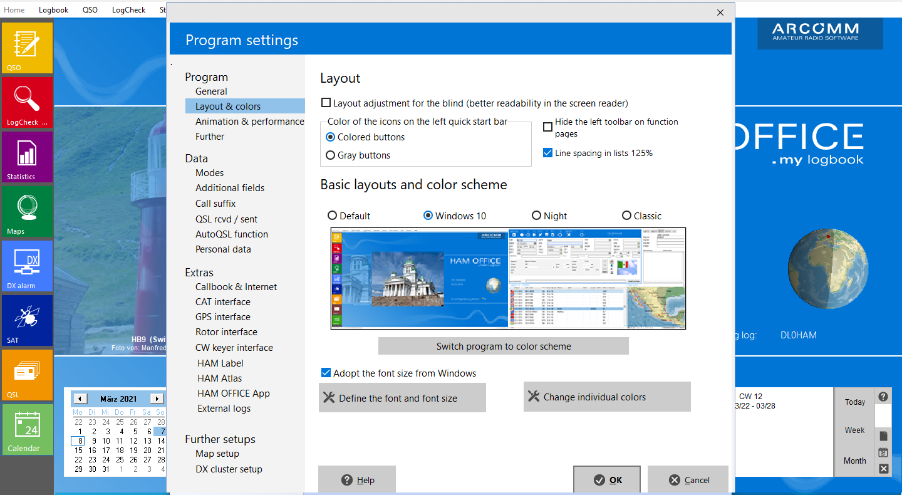
Task: Click the X icon beside Month
Action: tap(883, 469)
